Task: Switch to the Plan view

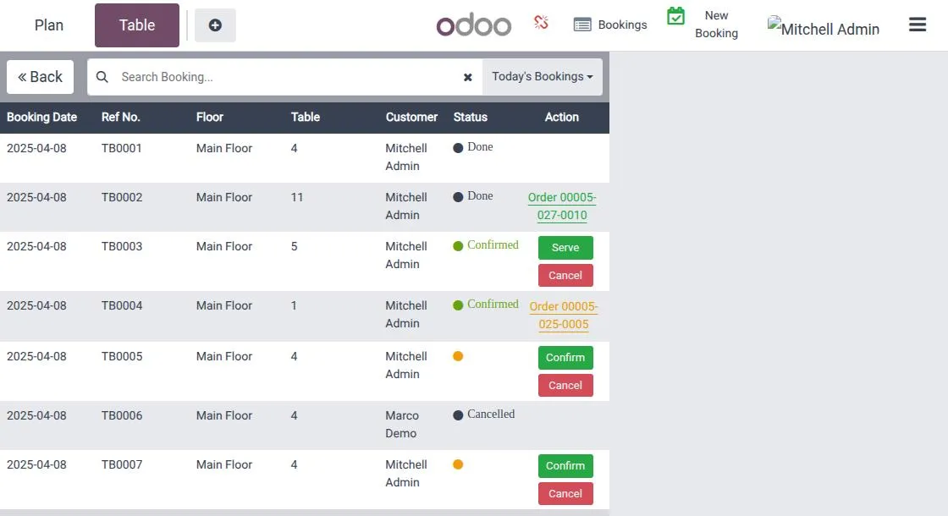Action: click(48, 25)
